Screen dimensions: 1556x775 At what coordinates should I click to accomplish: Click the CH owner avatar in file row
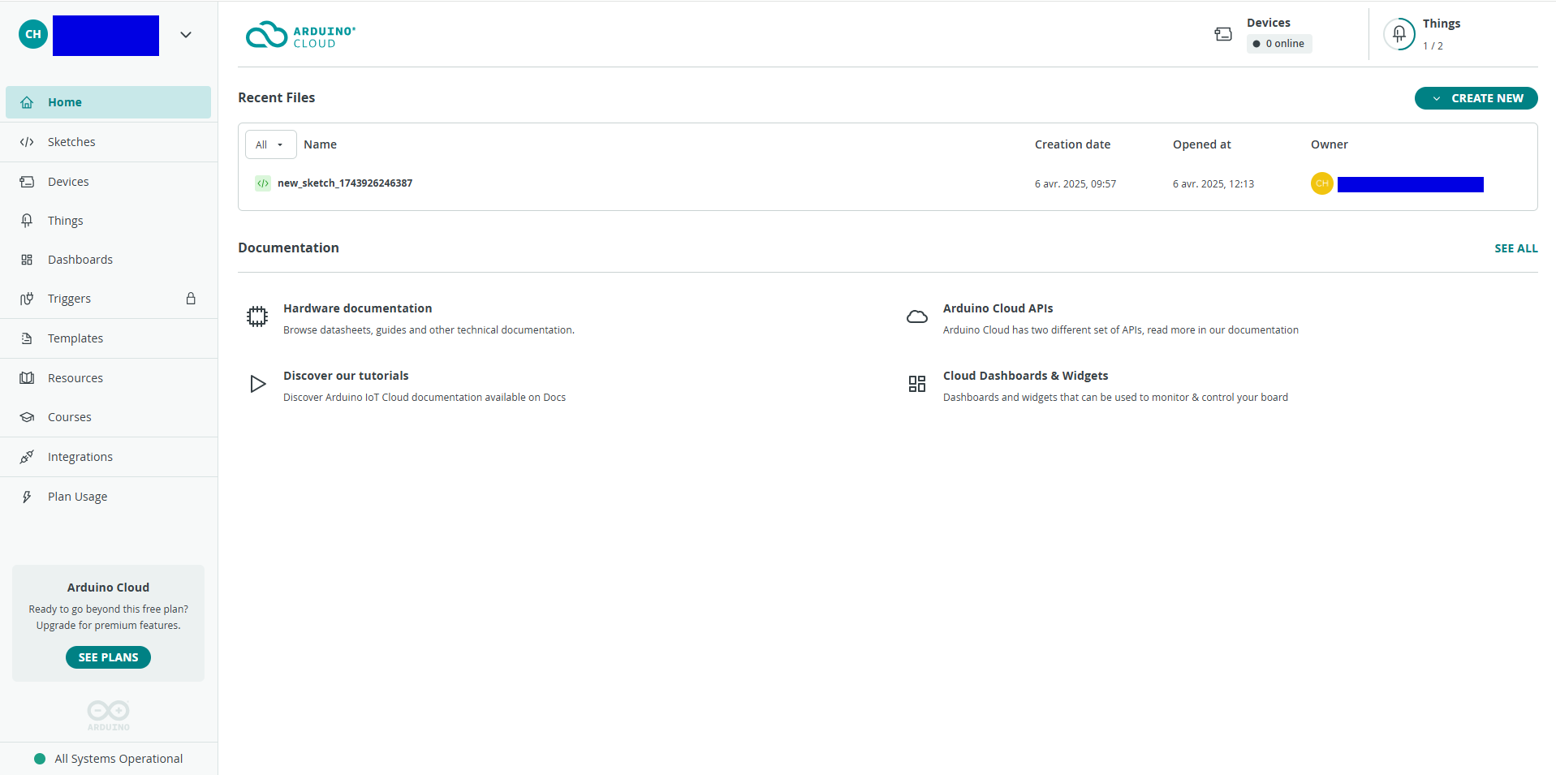pos(1321,183)
